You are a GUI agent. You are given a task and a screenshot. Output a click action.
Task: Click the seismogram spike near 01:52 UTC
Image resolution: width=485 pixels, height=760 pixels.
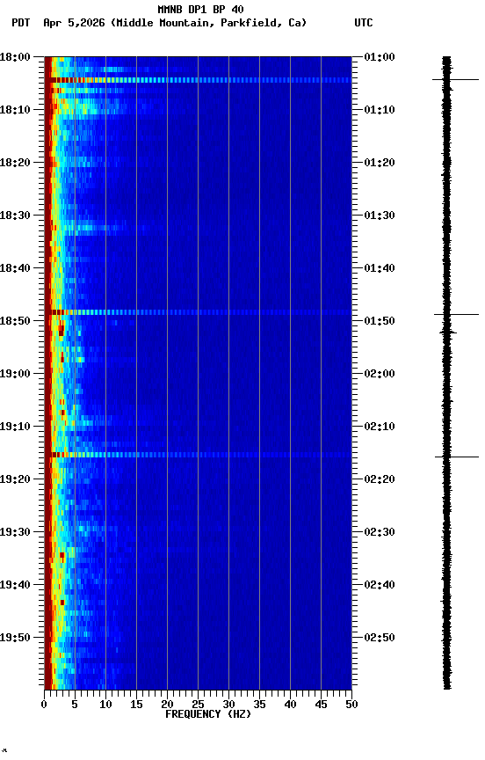tap(448, 332)
